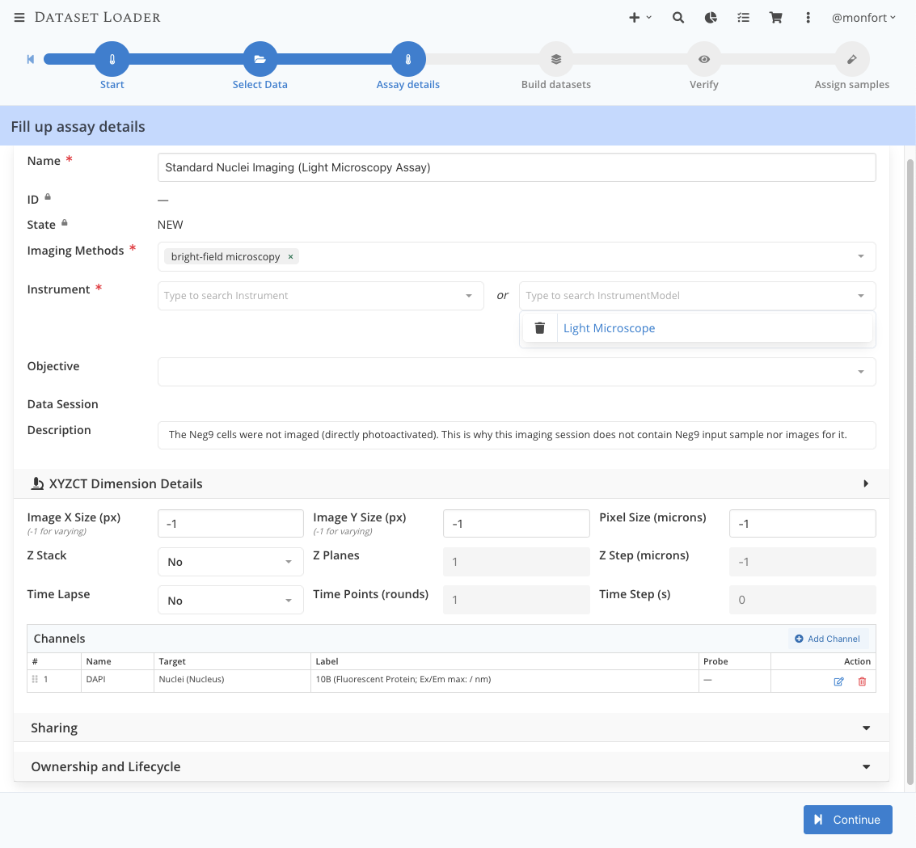The width and height of the screenshot is (916, 848).
Task: Open the @monfort user menu
Action: [x=863, y=18]
